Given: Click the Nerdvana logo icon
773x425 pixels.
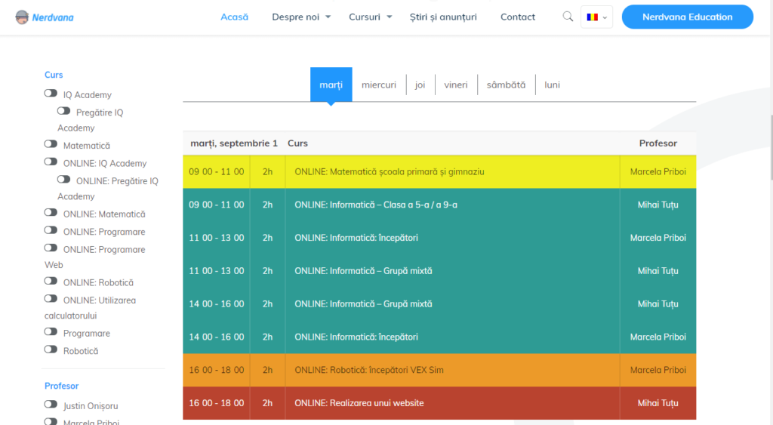Looking at the screenshot, I should click(22, 17).
